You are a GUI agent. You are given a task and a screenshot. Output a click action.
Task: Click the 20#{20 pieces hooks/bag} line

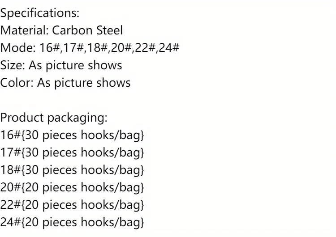(72, 187)
